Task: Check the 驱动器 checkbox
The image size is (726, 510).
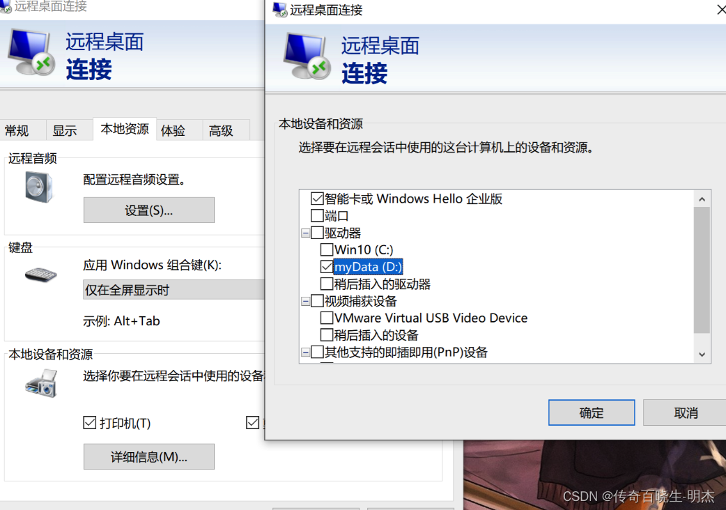Action: click(x=317, y=232)
